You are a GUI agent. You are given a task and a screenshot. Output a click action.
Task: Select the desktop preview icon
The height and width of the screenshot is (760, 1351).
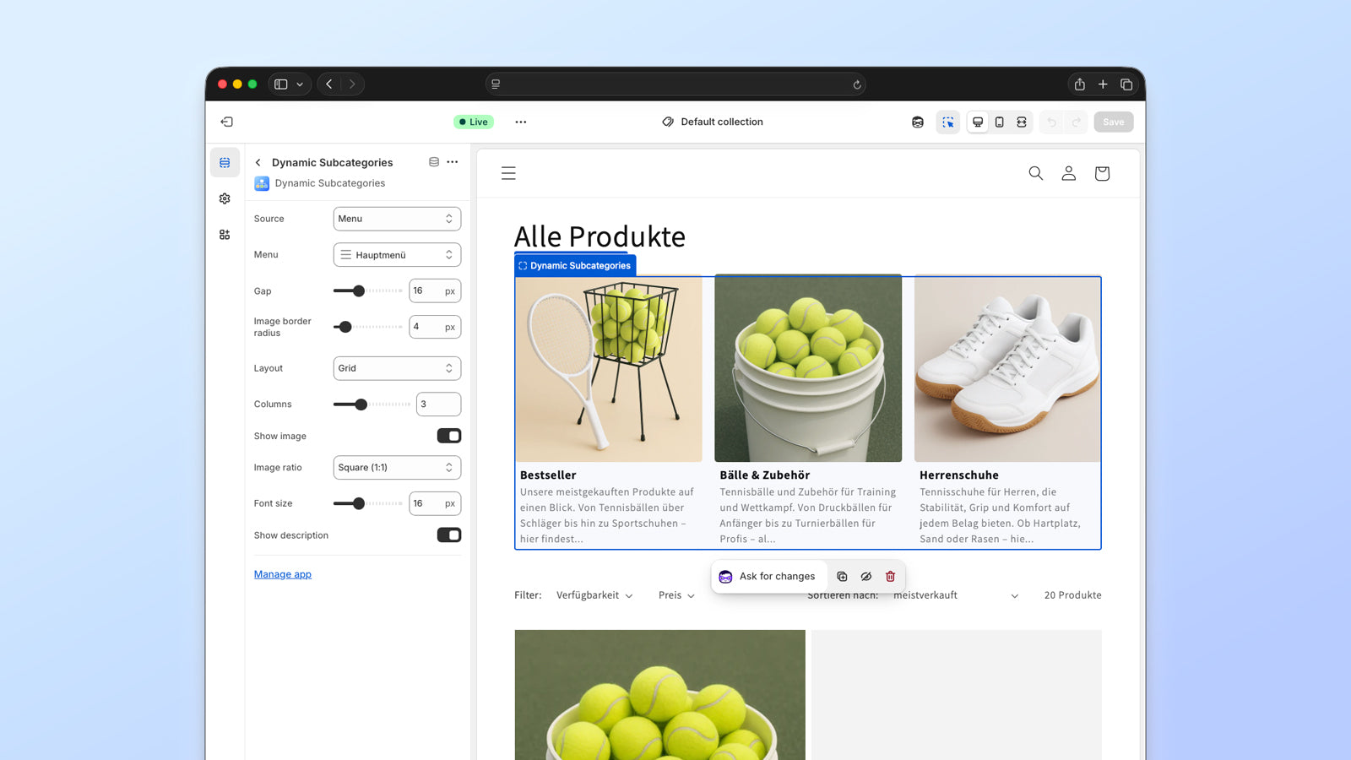(977, 122)
